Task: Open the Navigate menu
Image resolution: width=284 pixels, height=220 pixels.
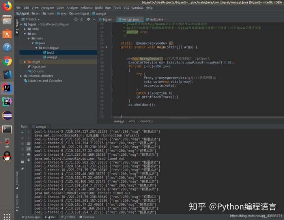Action: [x=48, y=7]
